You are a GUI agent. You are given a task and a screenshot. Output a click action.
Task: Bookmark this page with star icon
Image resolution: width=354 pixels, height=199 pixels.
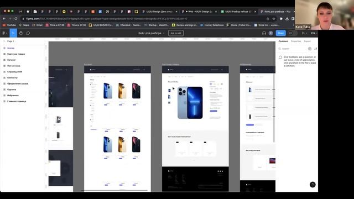274,19
